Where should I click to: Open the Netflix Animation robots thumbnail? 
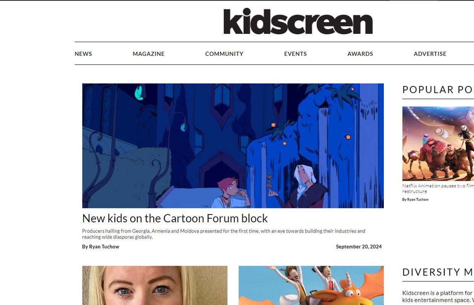tap(438, 144)
